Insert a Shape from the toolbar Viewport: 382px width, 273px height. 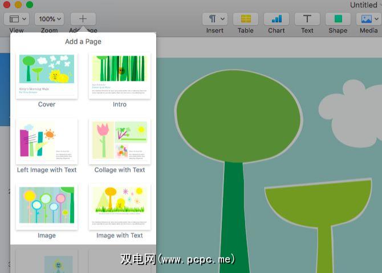338,18
